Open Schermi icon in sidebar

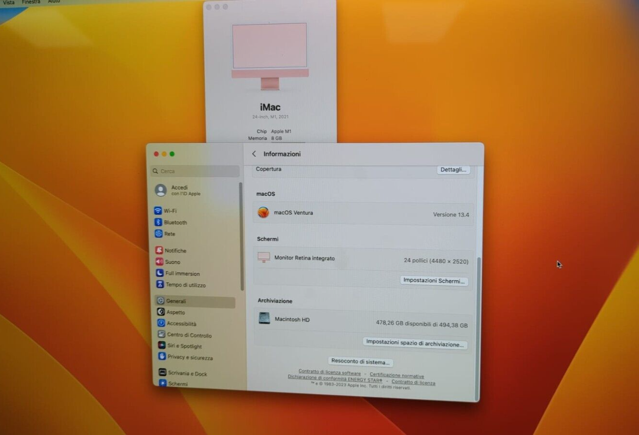(163, 383)
